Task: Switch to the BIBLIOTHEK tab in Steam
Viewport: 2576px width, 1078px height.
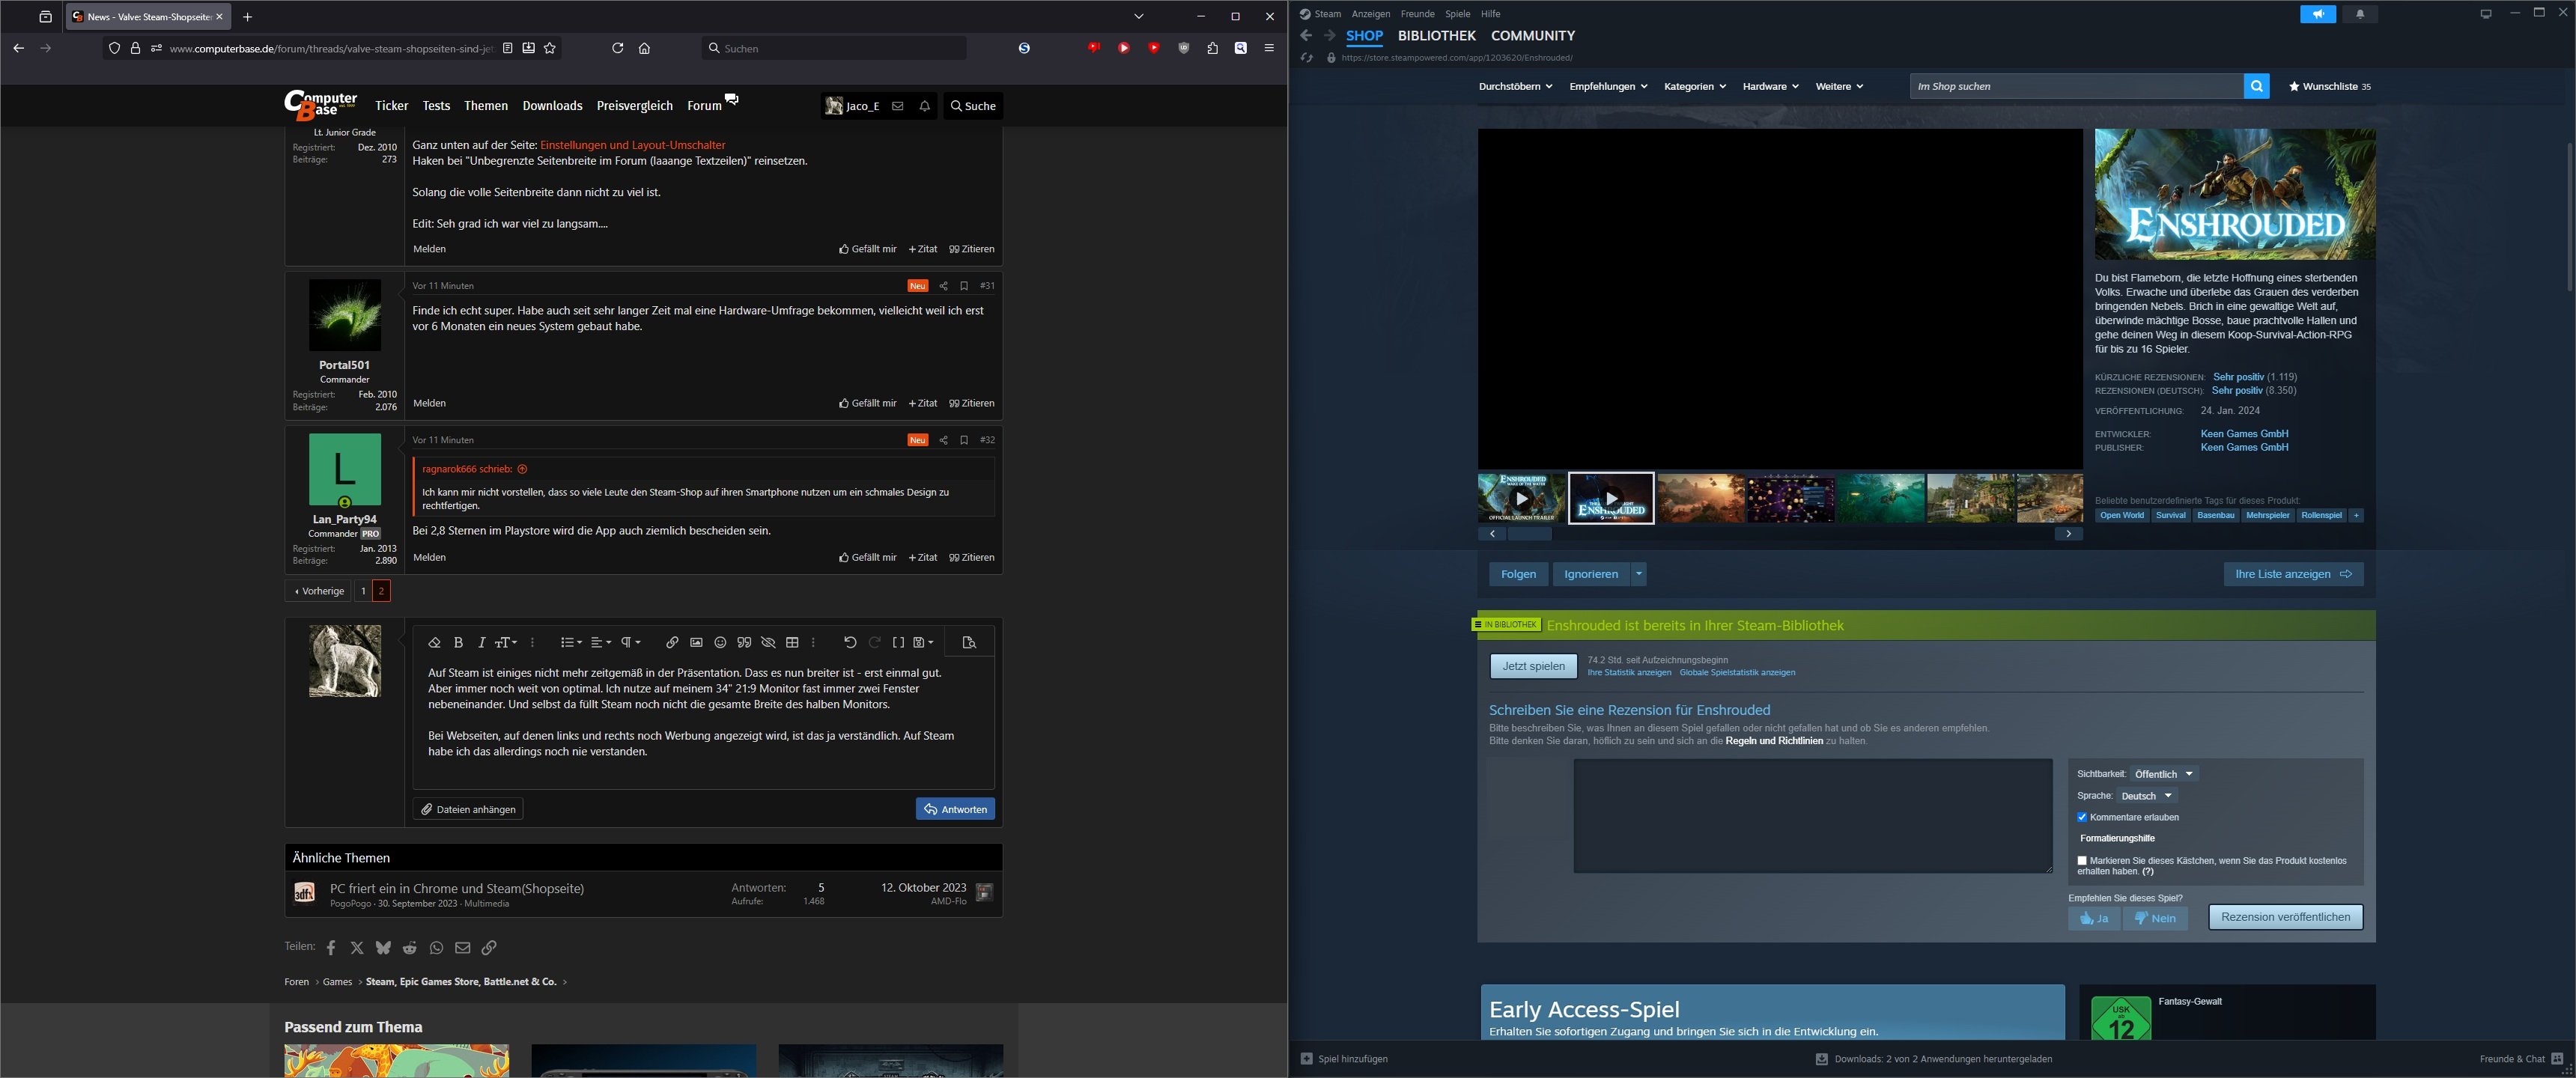Action: 1436,36
